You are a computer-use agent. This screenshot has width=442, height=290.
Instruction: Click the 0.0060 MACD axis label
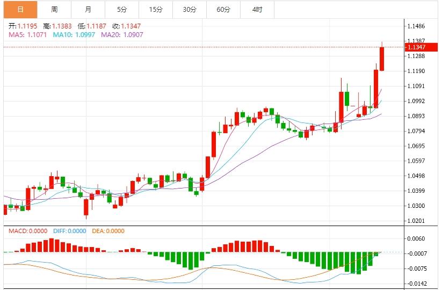416,239
